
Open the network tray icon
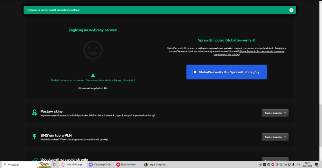click(x=289, y=164)
